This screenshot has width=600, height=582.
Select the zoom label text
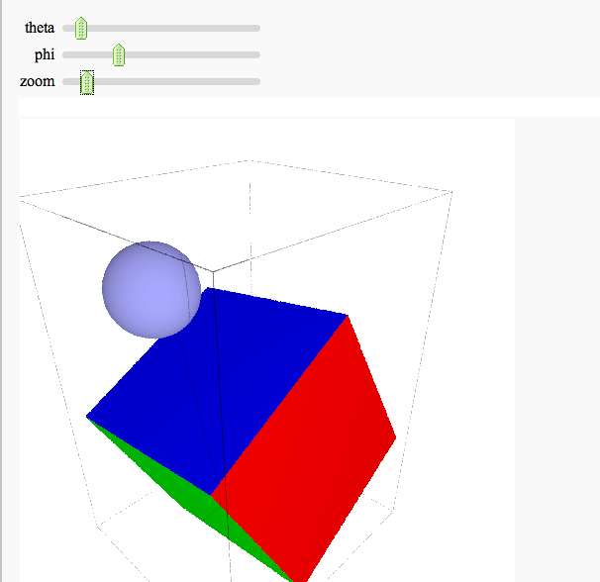tap(38, 81)
